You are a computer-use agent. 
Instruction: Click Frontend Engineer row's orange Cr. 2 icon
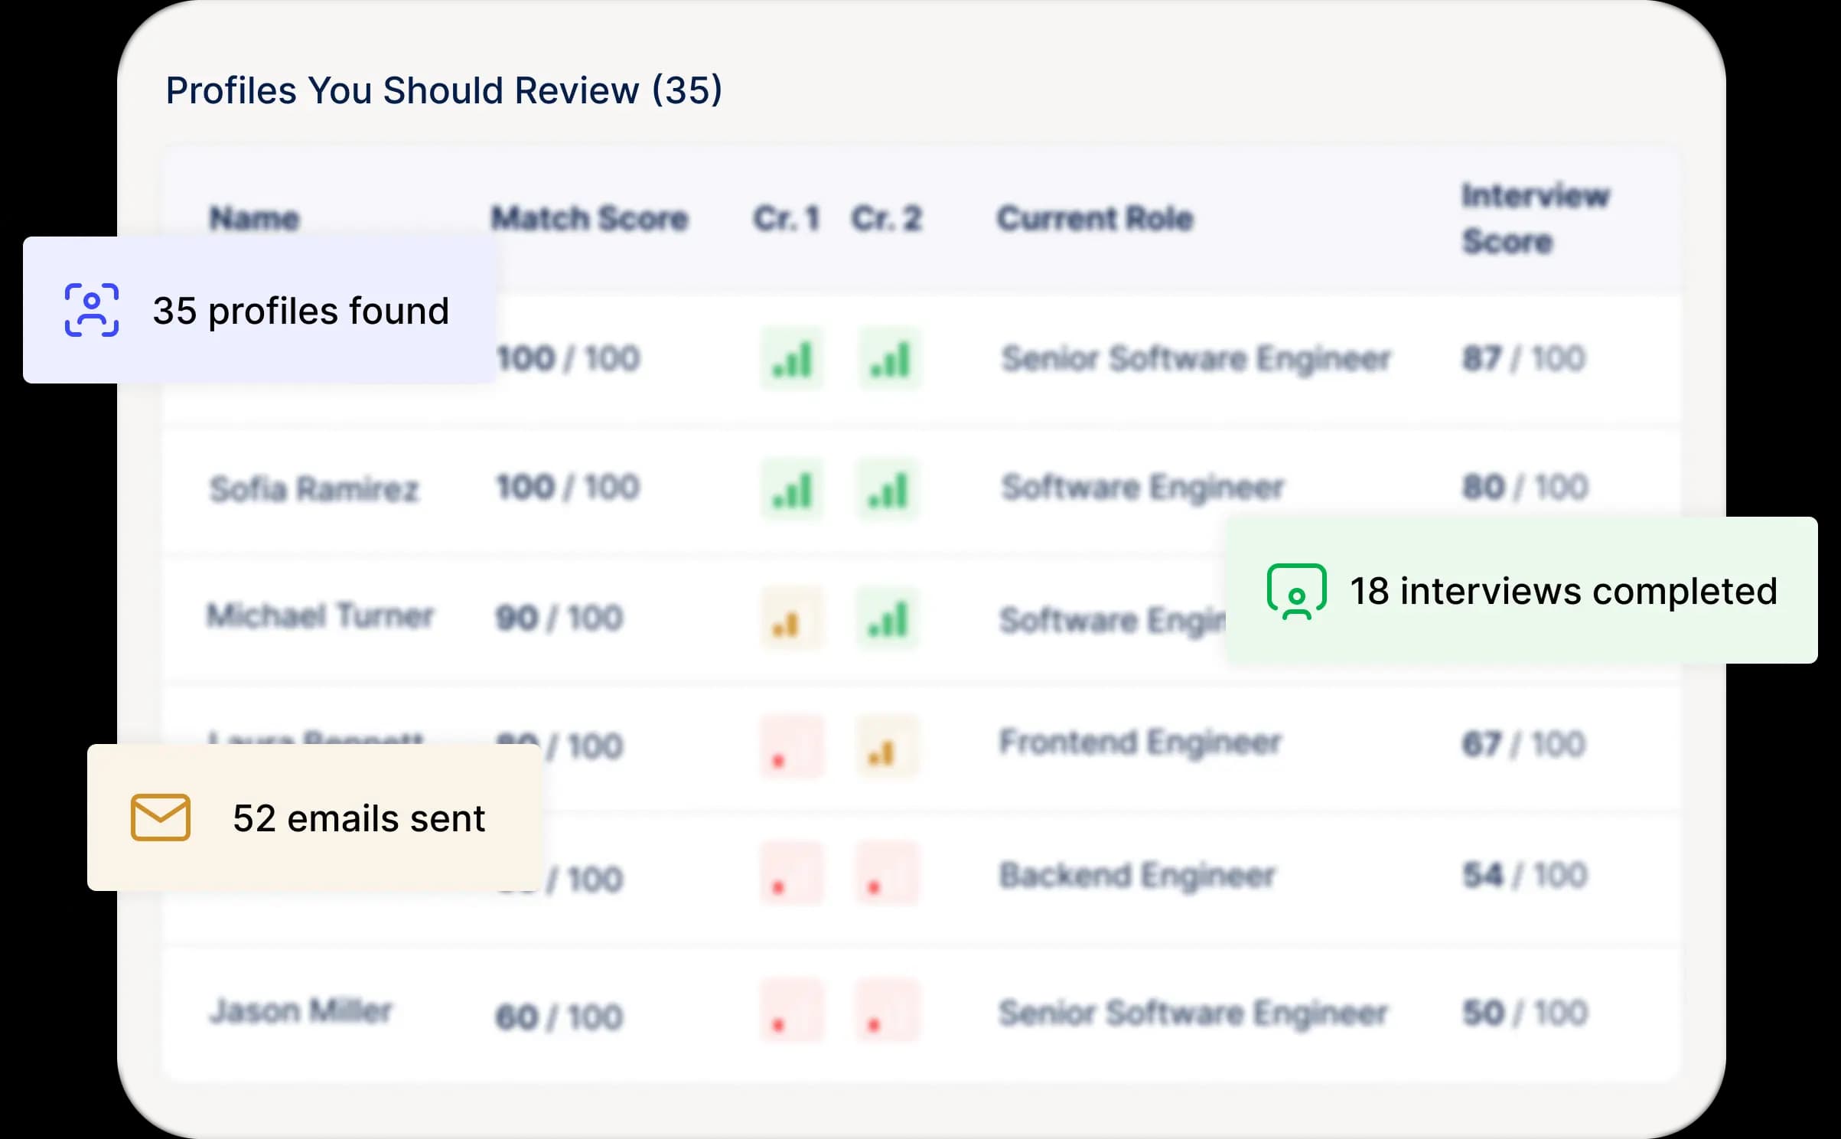click(x=886, y=748)
